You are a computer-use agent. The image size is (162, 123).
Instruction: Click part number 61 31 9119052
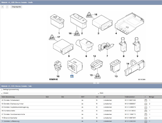tap(130, 111)
